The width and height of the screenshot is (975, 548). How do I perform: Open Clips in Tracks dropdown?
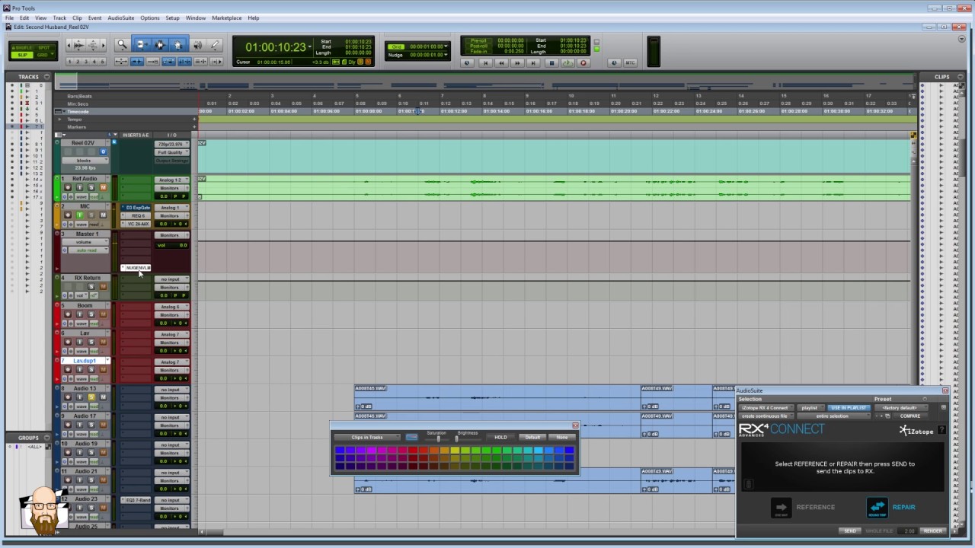(x=367, y=437)
